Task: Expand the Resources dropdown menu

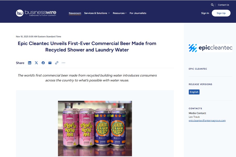Action: coord(120,13)
